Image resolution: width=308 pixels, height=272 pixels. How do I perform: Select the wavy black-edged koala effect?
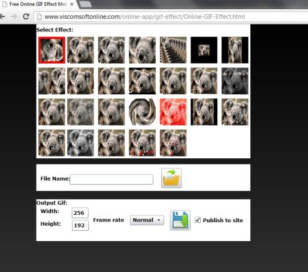coord(142,81)
